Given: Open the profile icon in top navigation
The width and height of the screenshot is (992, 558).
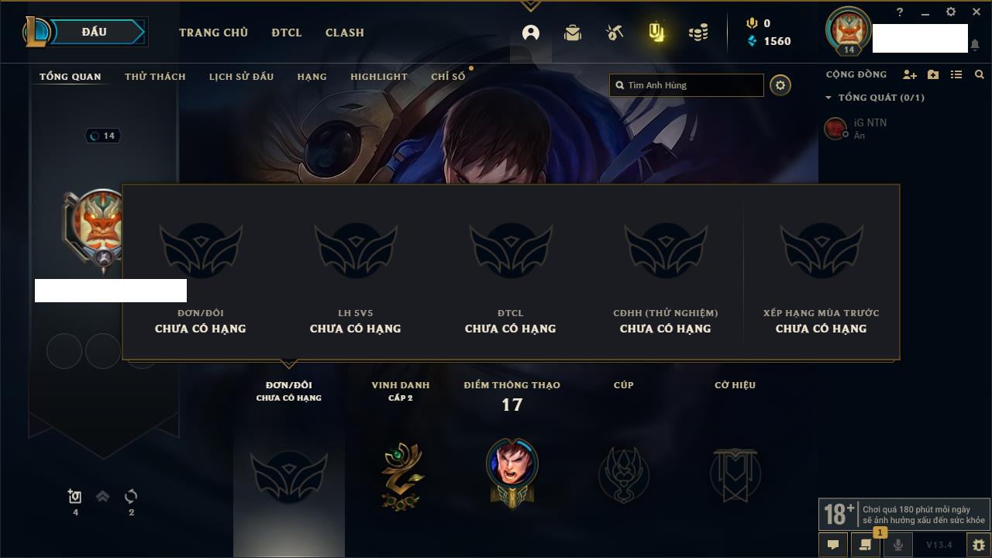Looking at the screenshot, I should click(531, 33).
